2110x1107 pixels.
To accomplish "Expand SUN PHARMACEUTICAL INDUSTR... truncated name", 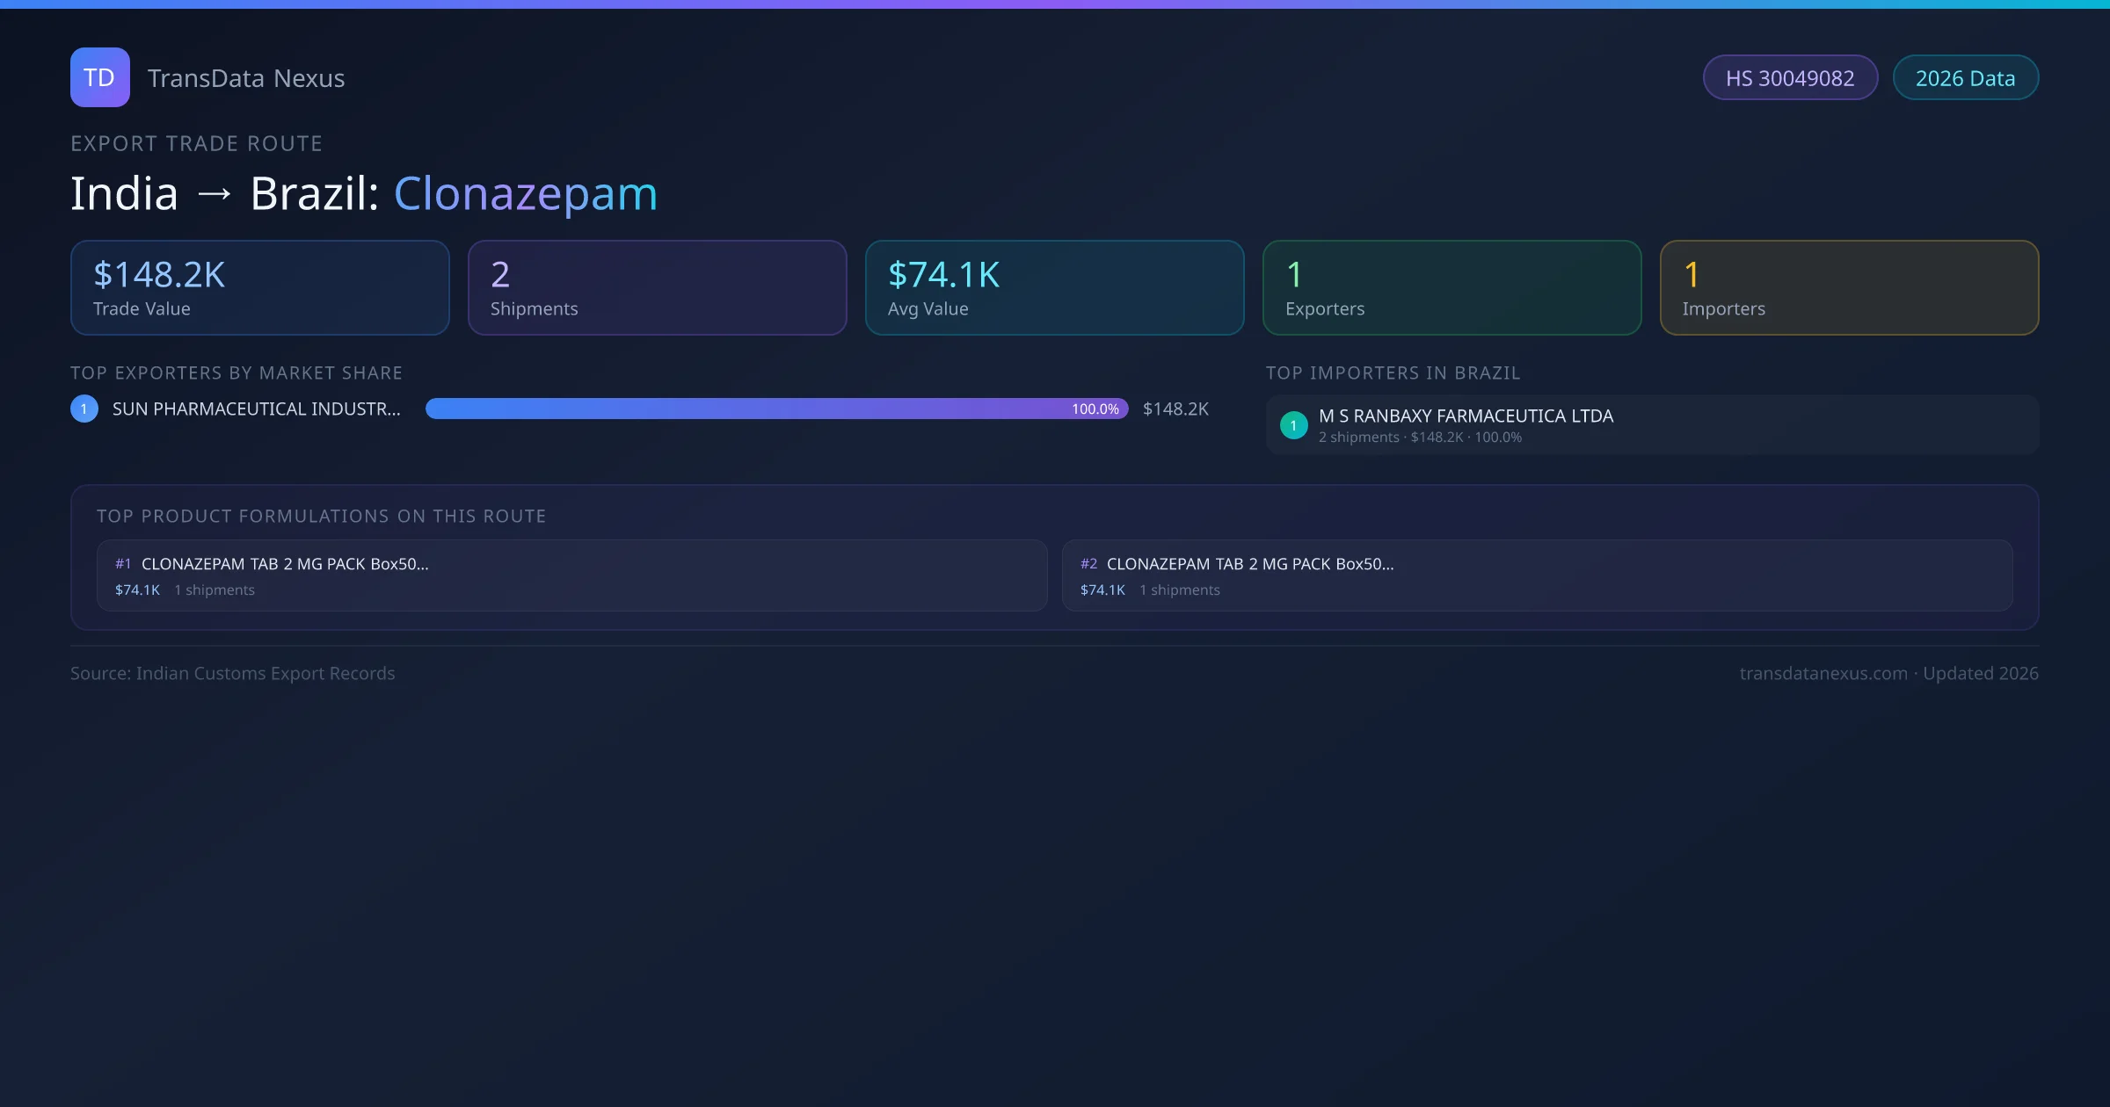I will click(x=256, y=408).
